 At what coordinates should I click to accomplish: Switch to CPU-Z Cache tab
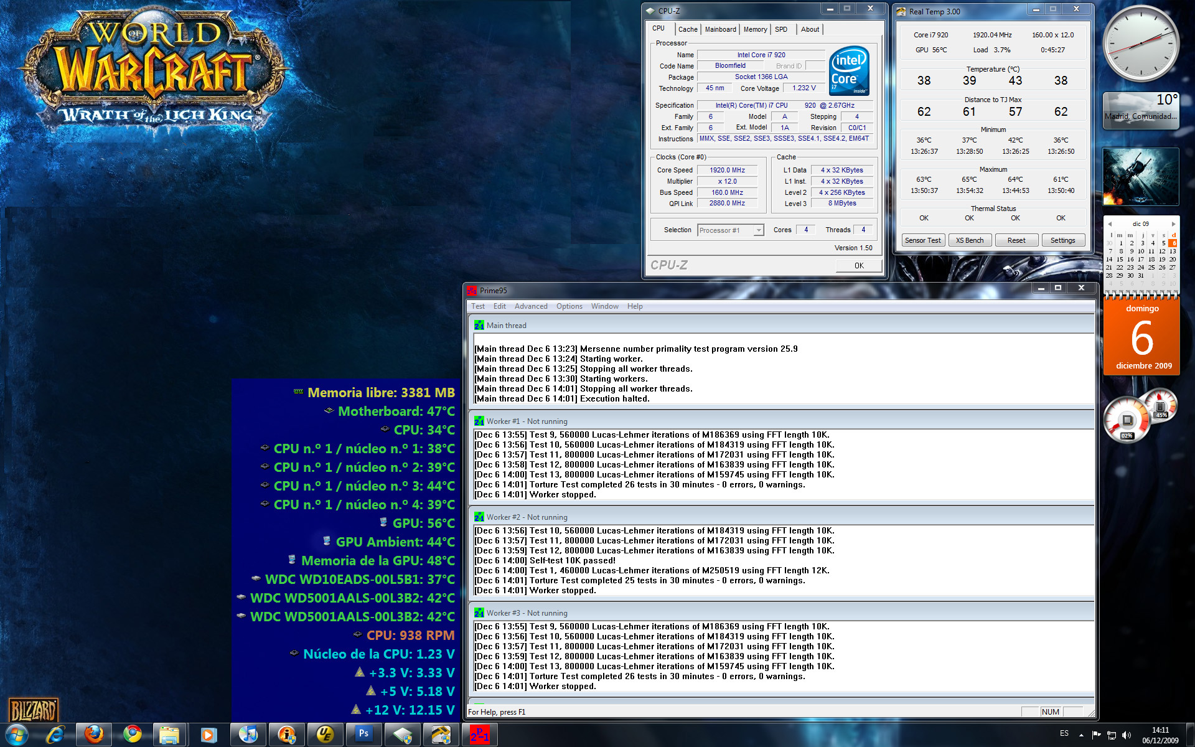688,29
